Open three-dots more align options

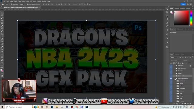[69, 4]
